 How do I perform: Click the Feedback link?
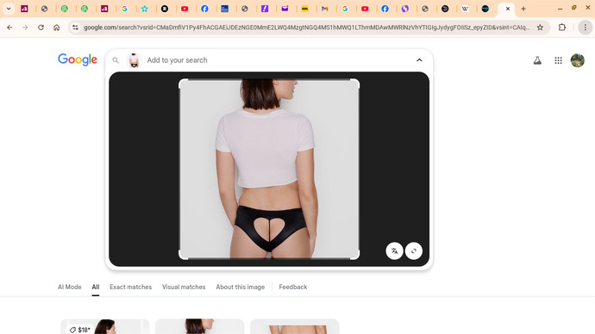pyautogui.click(x=293, y=287)
